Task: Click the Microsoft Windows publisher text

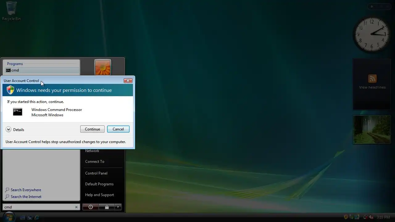Action: point(47,115)
